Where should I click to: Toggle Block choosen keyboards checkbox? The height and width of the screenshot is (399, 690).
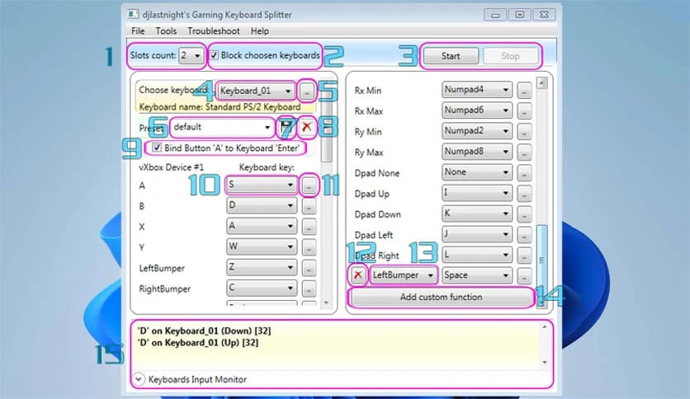(x=215, y=56)
